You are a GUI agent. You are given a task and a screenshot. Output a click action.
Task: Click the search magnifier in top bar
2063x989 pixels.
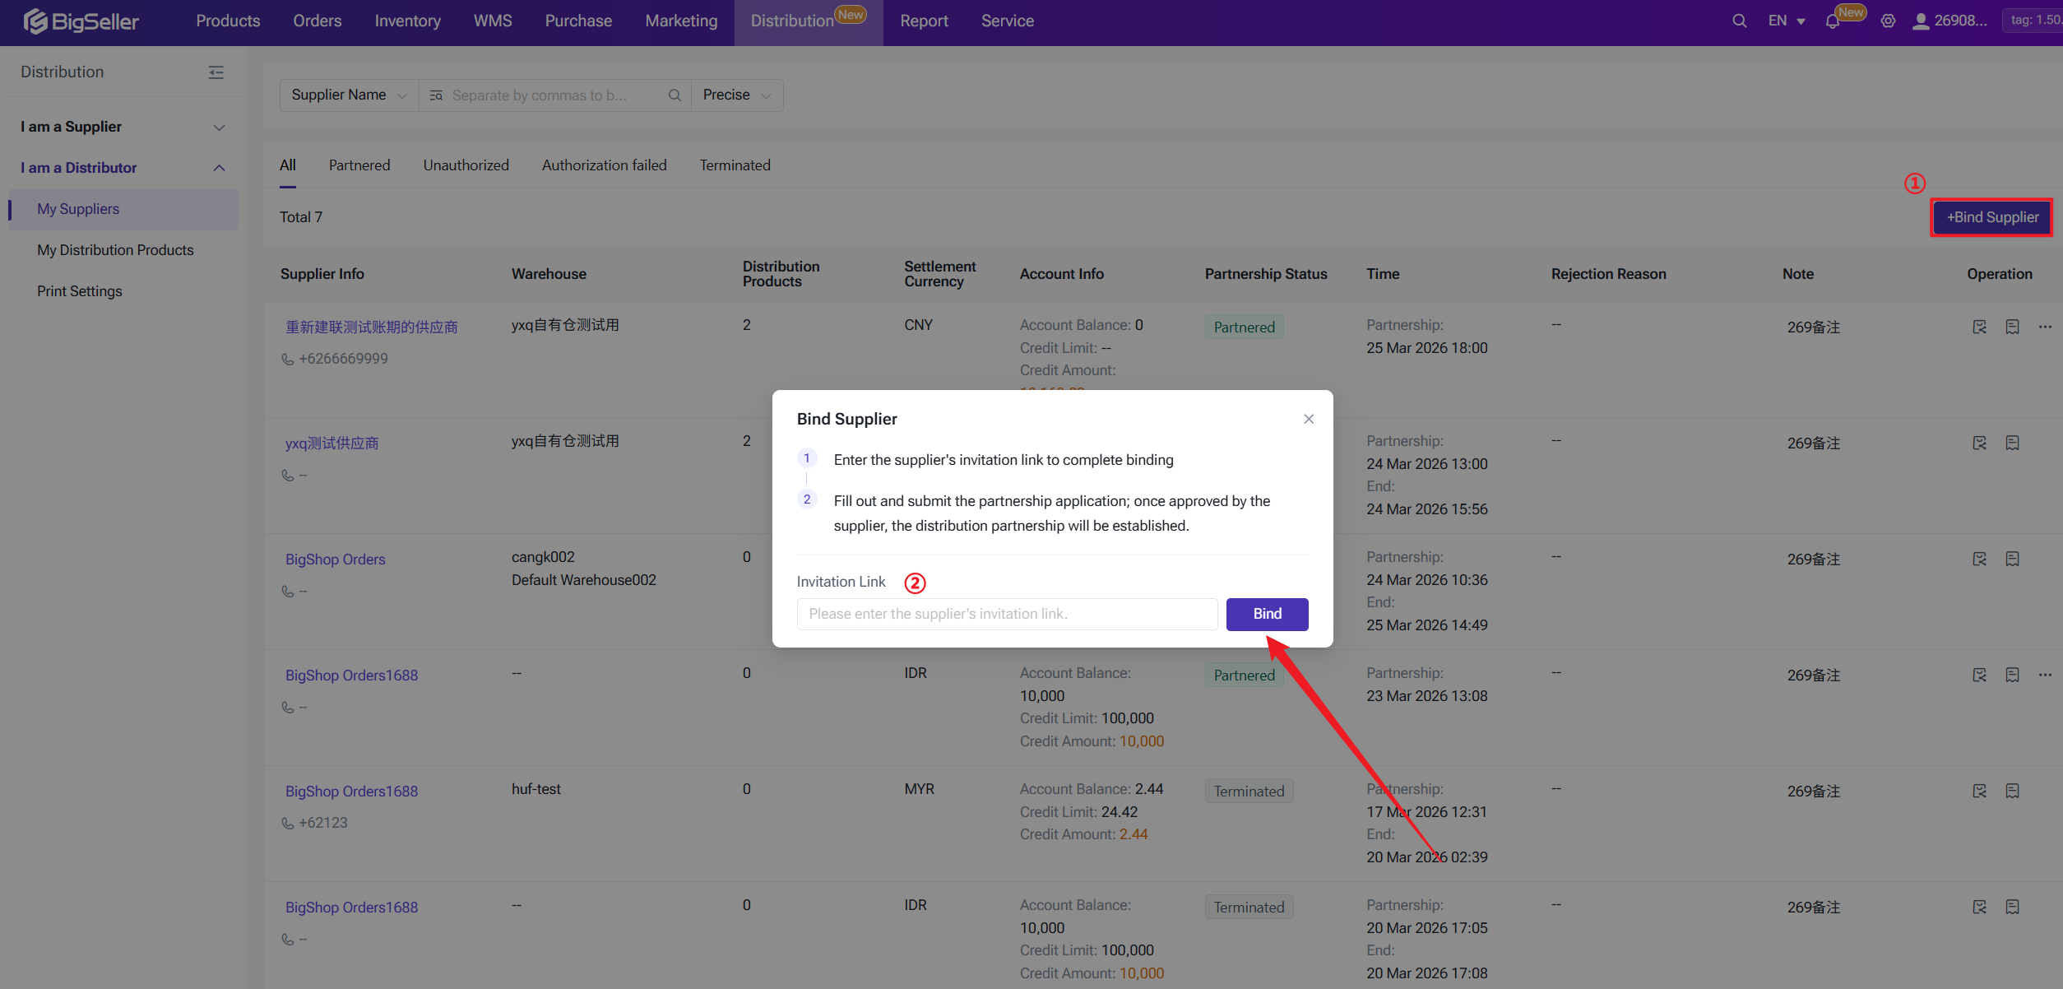pos(1739,21)
